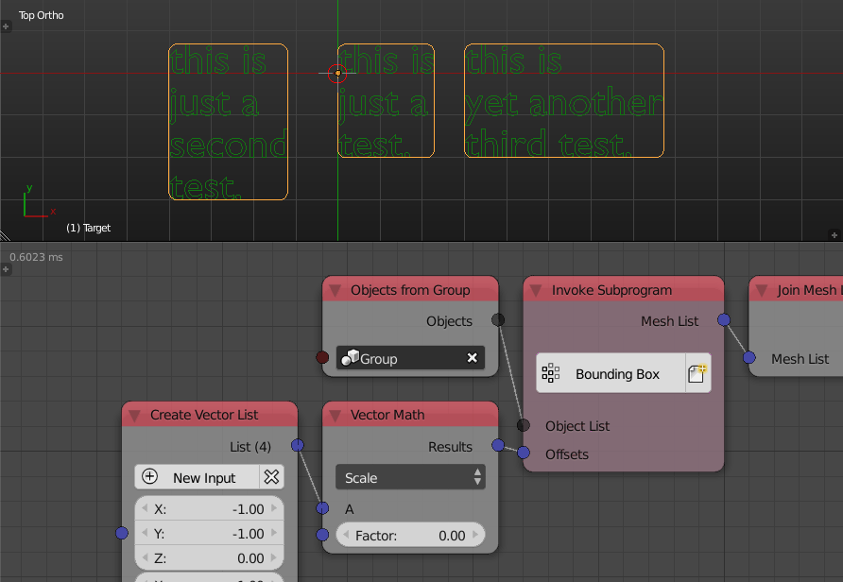
Task: Click the Objects output socket on Objects from Group
Action: 498,320
